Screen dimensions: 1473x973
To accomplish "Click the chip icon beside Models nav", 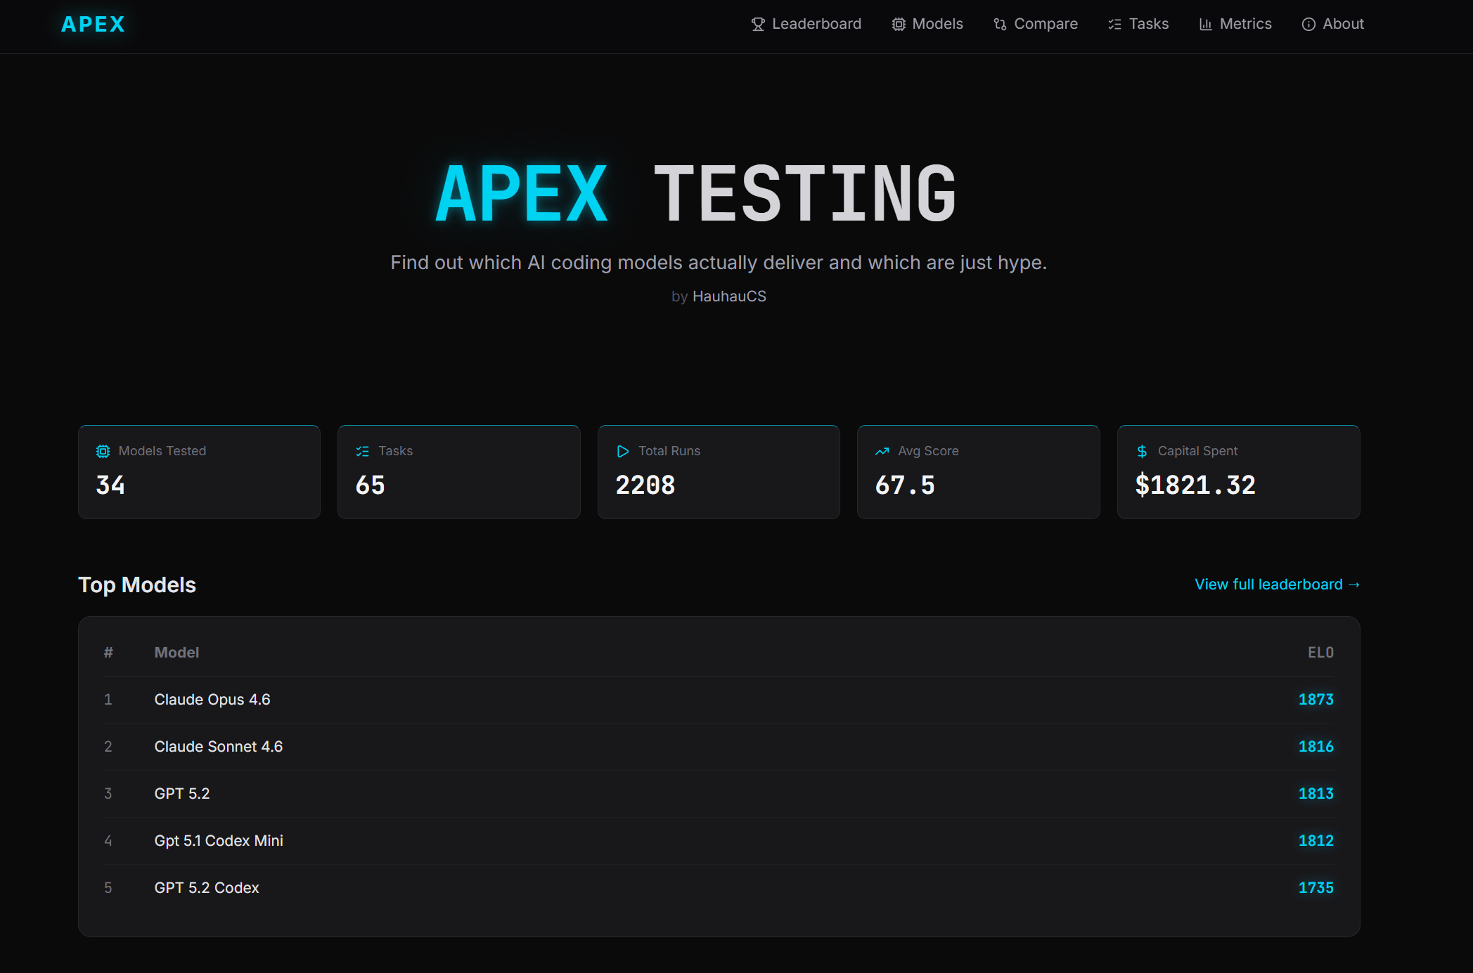I will click(x=898, y=25).
